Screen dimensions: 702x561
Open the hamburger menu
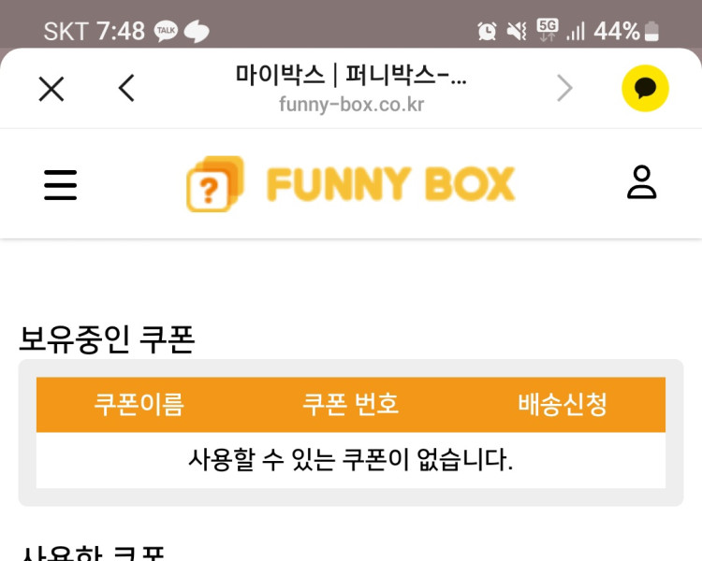[x=61, y=184]
